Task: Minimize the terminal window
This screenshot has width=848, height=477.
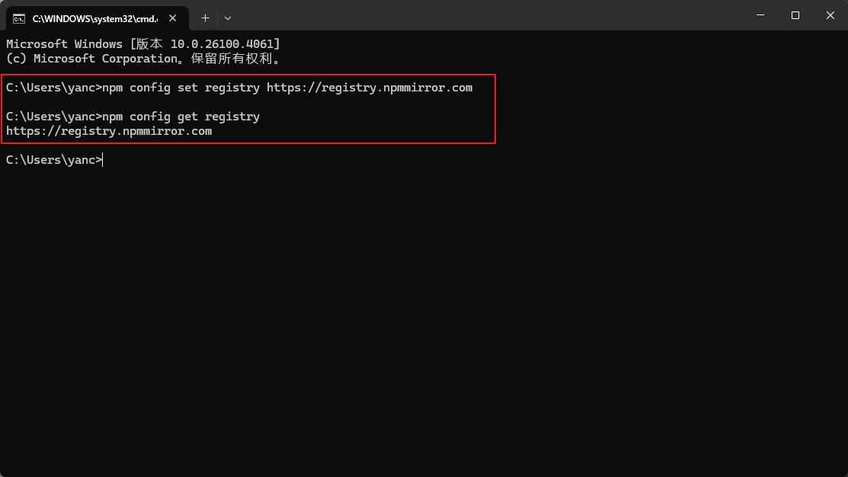Action: 760,15
